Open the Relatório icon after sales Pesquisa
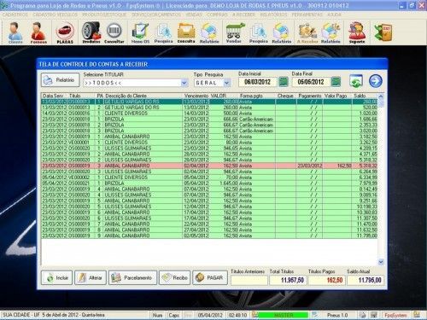Screen dimensions: 427x320 (282, 32)
